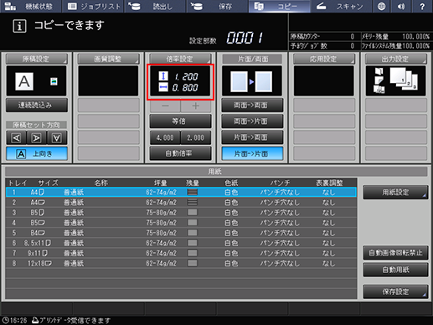The image size is (433, 325).
Task: Click the original document A preview thumbnail
Action: pyautogui.click(x=24, y=81)
